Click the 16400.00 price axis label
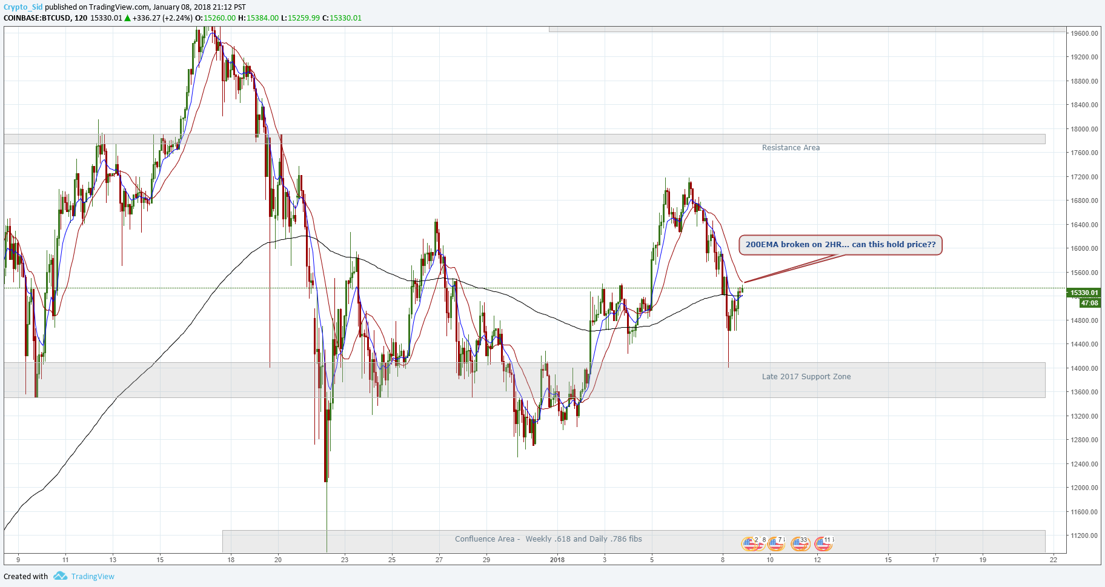Screen dimensions: 1105x587 [1084, 225]
